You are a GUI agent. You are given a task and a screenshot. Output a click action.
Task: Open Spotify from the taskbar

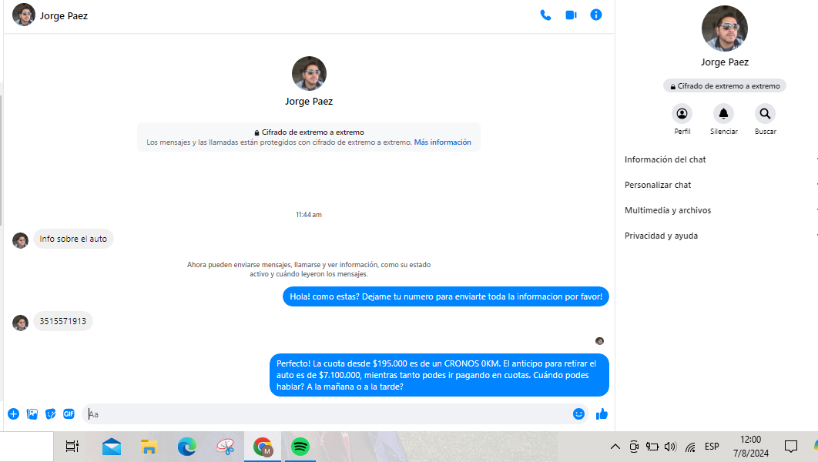[x=300, y=447]
